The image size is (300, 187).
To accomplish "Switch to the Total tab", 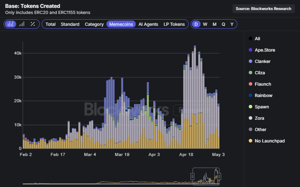I will pos(50,24).
